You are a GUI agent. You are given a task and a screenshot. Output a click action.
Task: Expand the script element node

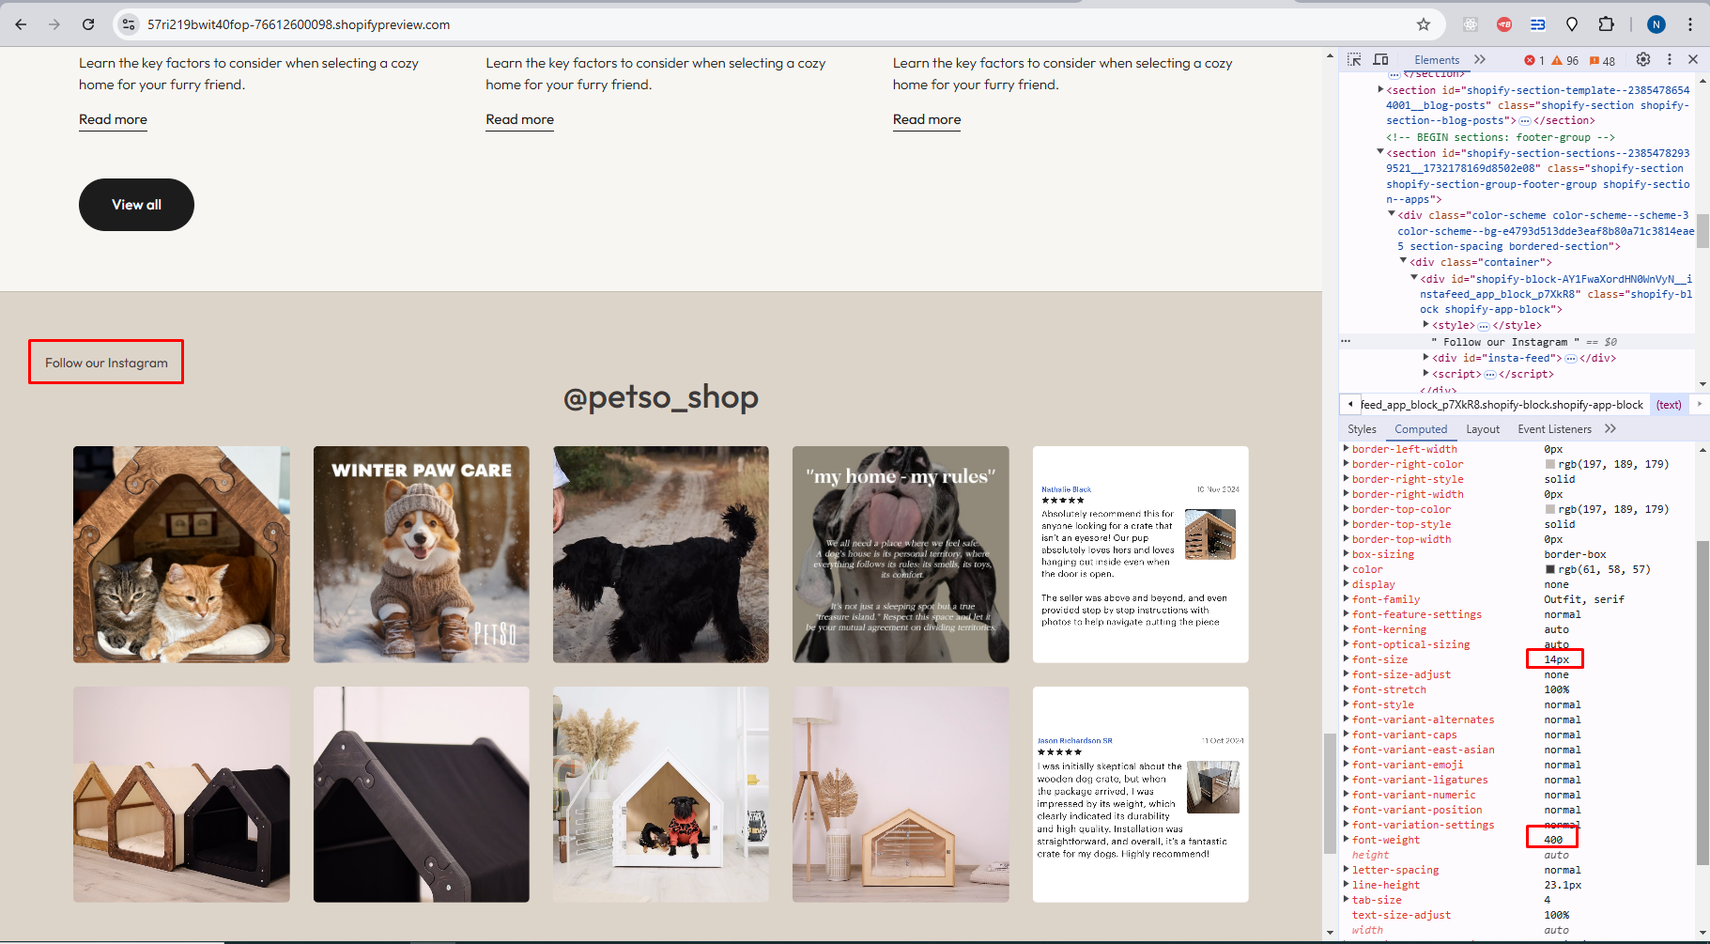[x=1426, y=373]
